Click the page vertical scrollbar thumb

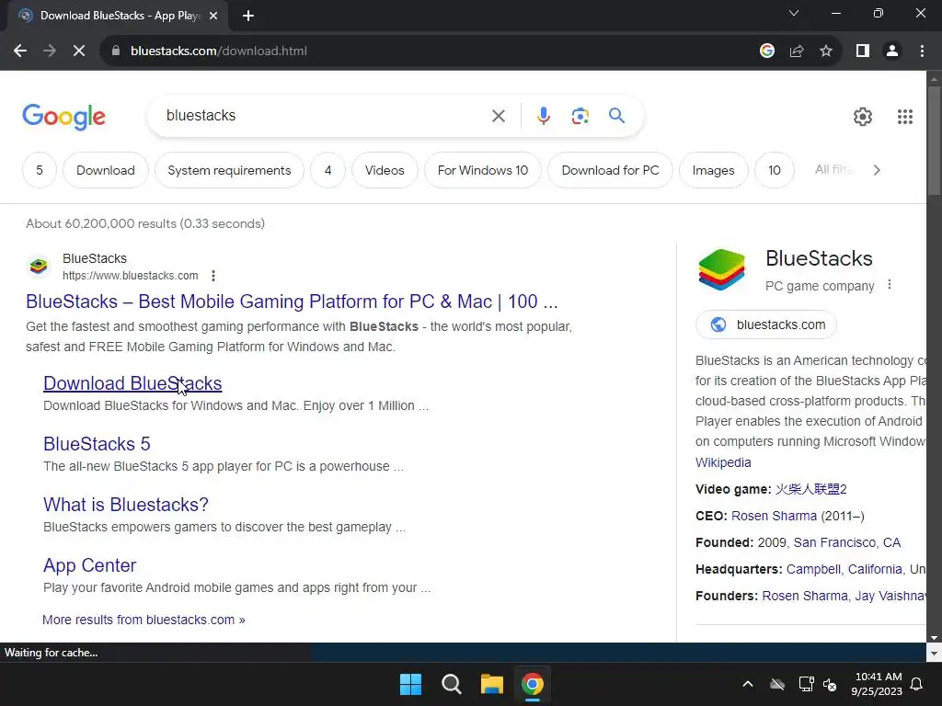click(x=934, y=141)
